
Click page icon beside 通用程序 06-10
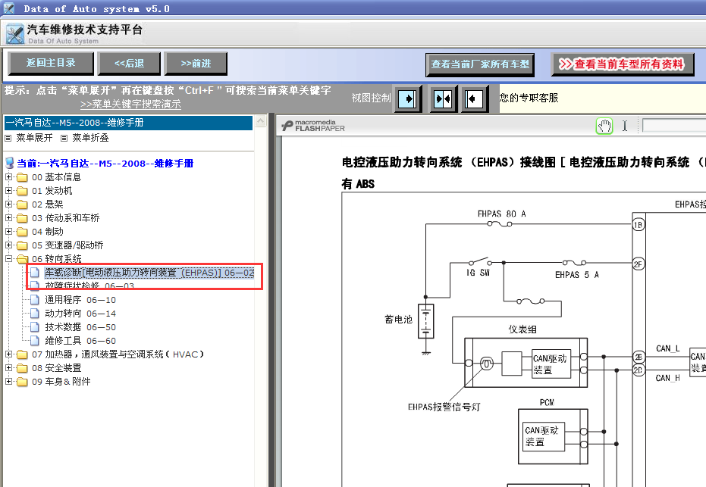point(35,300)
